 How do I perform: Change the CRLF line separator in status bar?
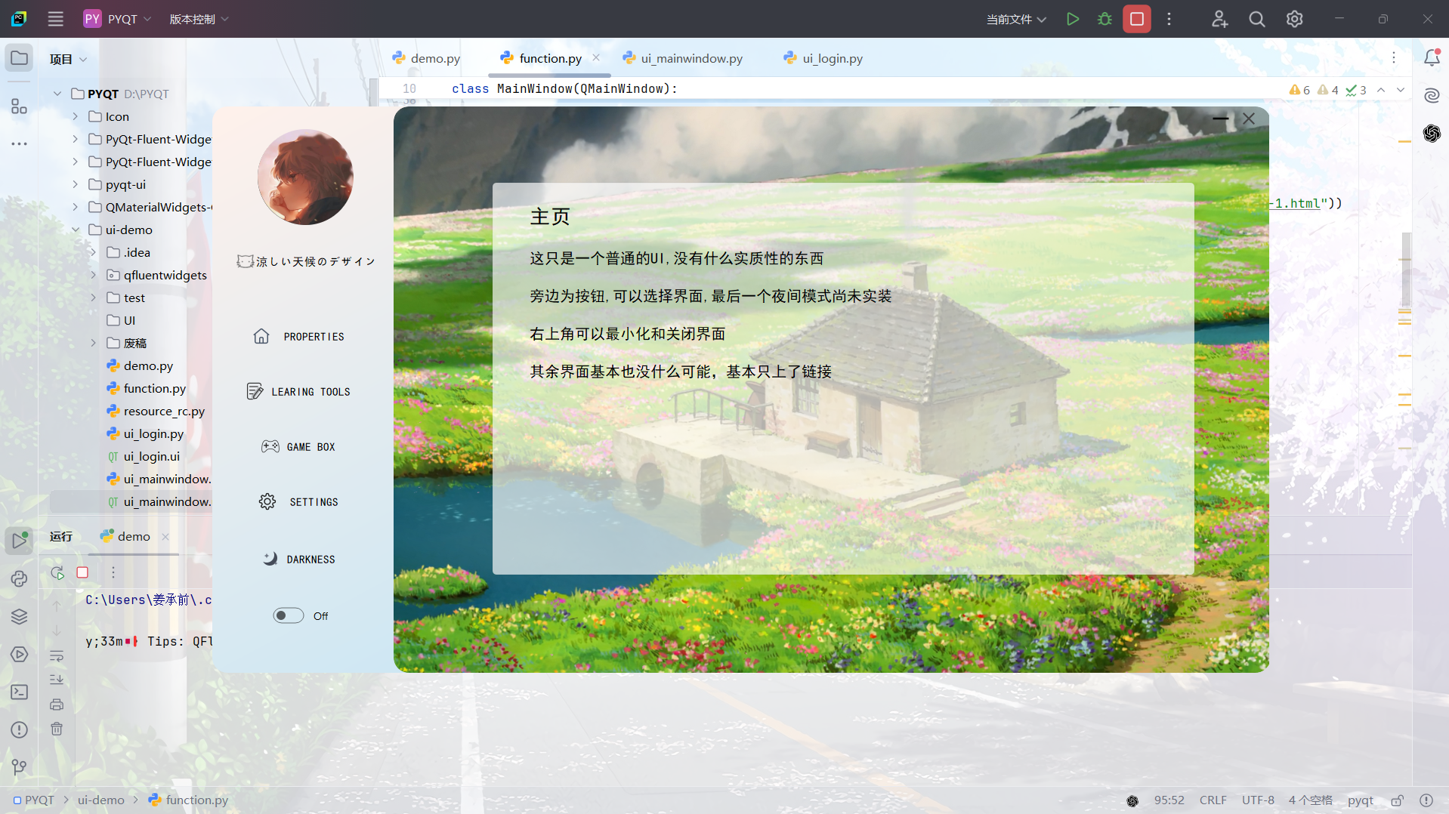coord(1213,800)
